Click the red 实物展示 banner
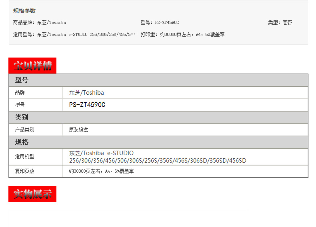Screen dimensions: 316x227 coord(32,194)
